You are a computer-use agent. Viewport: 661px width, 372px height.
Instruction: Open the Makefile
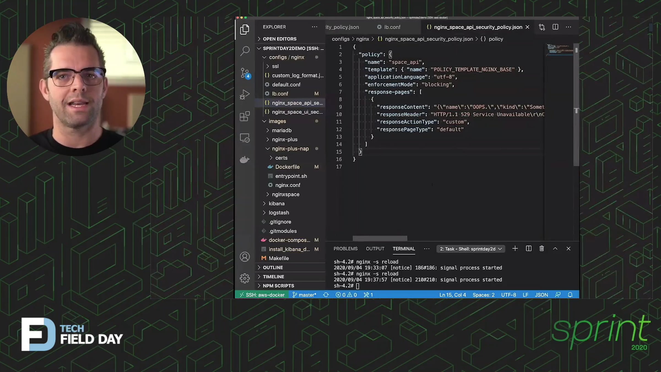point(291,258)
